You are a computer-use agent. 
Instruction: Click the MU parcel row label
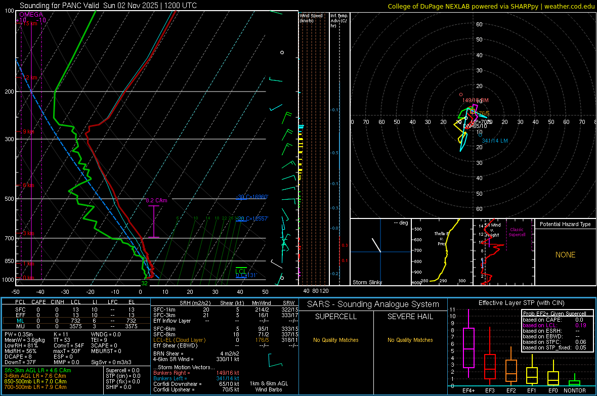[x=20, y=326]
